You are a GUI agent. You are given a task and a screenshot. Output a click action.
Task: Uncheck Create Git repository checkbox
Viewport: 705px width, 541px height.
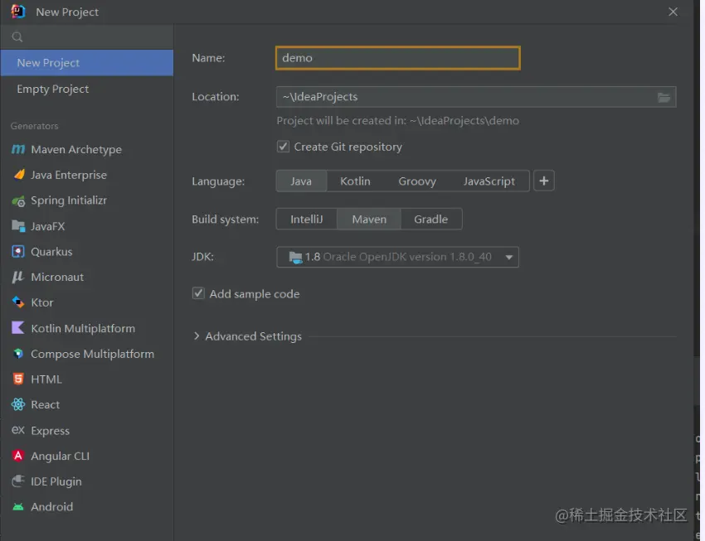[x=283, y=147]
